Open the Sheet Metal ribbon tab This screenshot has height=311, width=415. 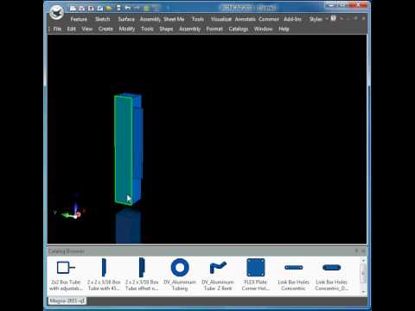(x=174, y=19)
